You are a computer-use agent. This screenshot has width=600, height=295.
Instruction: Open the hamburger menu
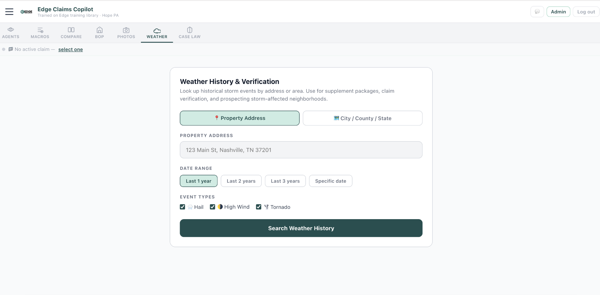(9, 12)
